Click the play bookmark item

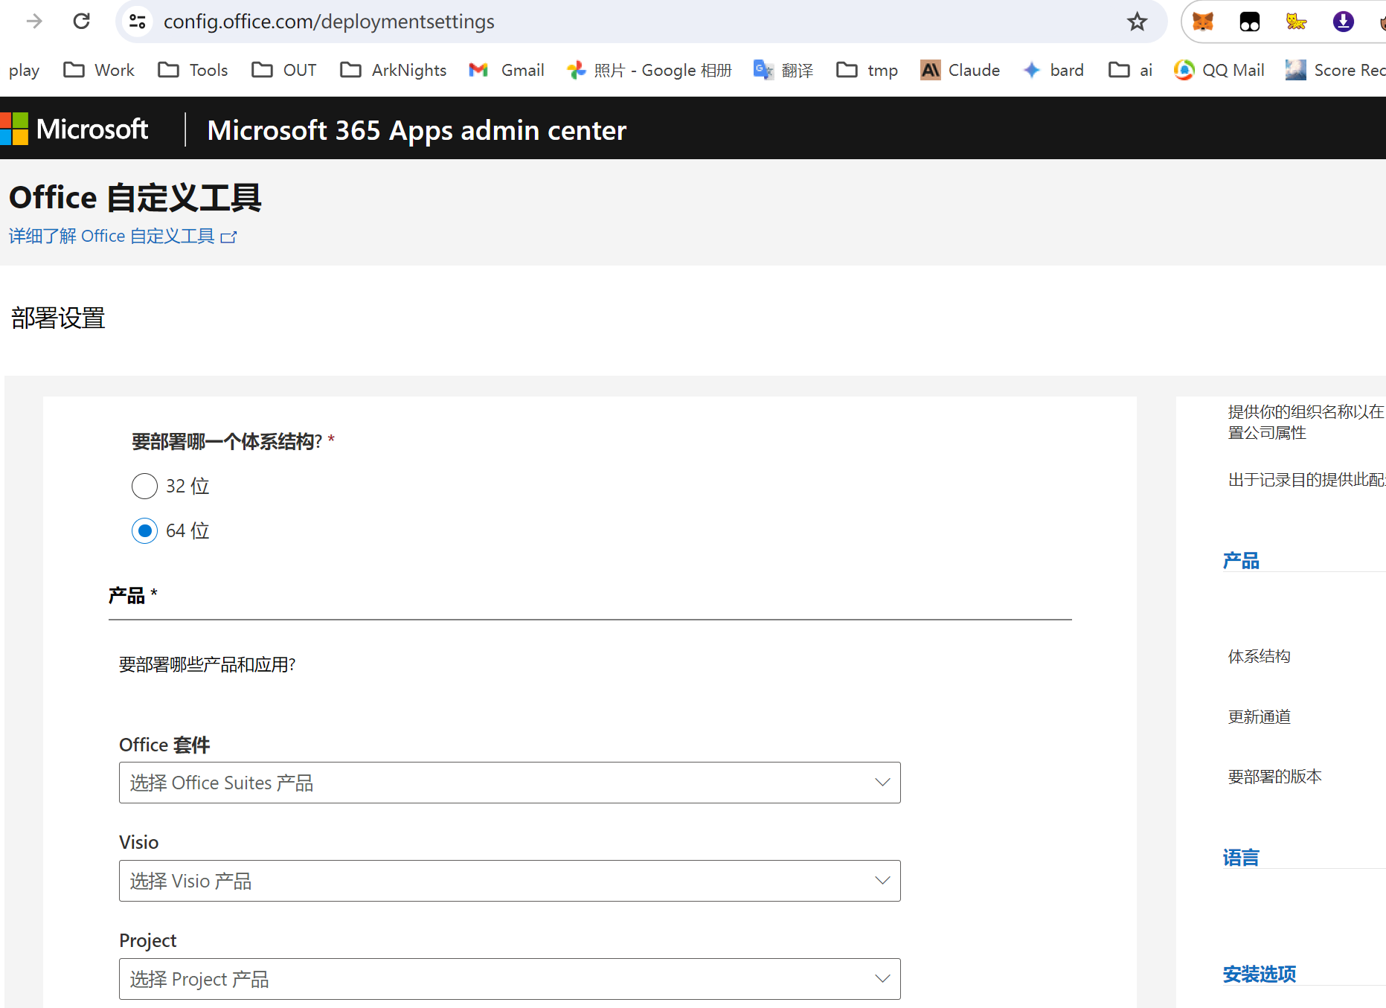(24, 70)
